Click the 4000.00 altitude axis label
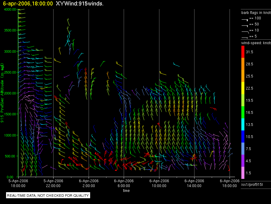 point(10,9)
